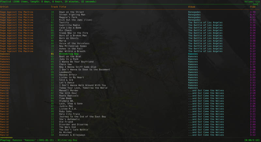Select 'Listen to My Heart' track
Viewport: 261px width, 142px height.
click(71, 78)
